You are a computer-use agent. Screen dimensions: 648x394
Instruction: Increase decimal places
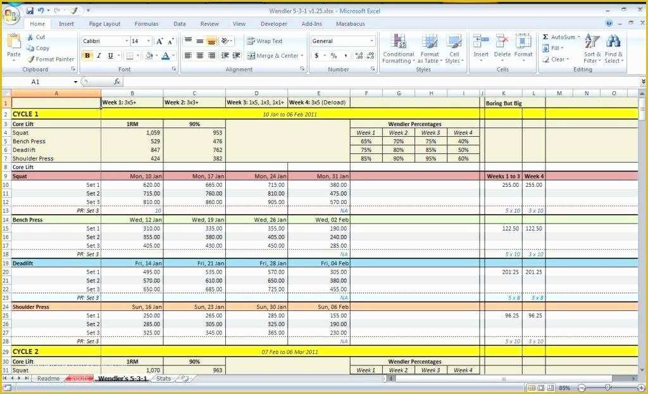(359, 56)
